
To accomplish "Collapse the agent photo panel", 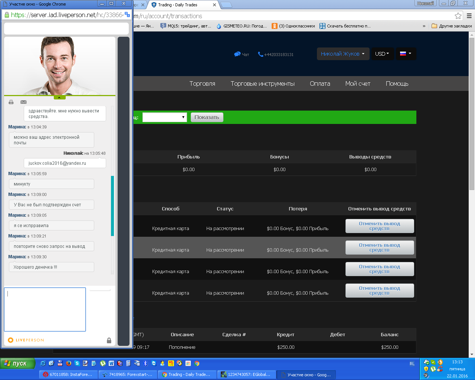I will click(x=59, y=98).
